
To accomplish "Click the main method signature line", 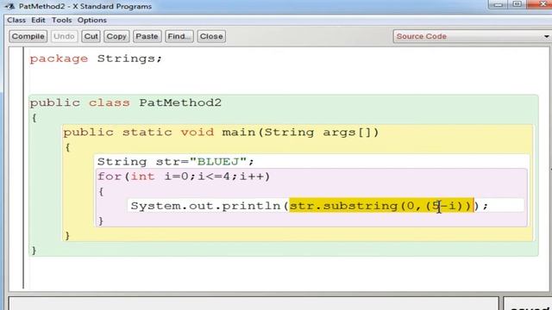I will tap(221, 132).
